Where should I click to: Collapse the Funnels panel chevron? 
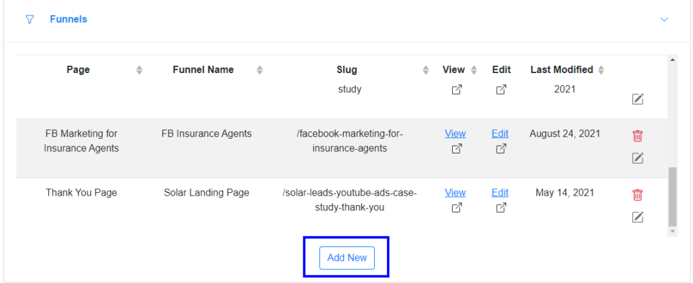(664, 20)
